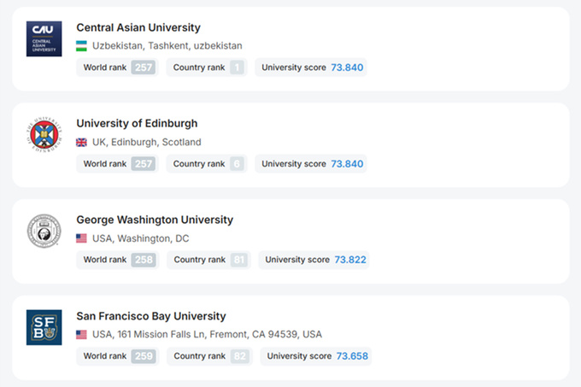Screen dimensions: 581x387
Task: Click the USA flag beside Fremont address
Action: 82,334
